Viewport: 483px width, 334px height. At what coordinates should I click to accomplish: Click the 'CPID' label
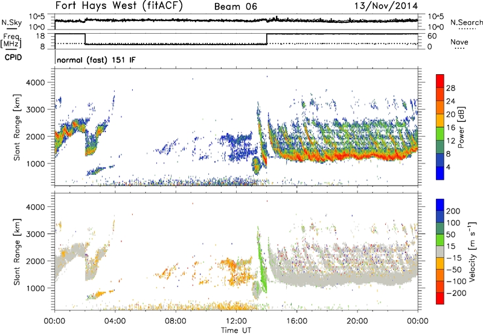[13, 57]
